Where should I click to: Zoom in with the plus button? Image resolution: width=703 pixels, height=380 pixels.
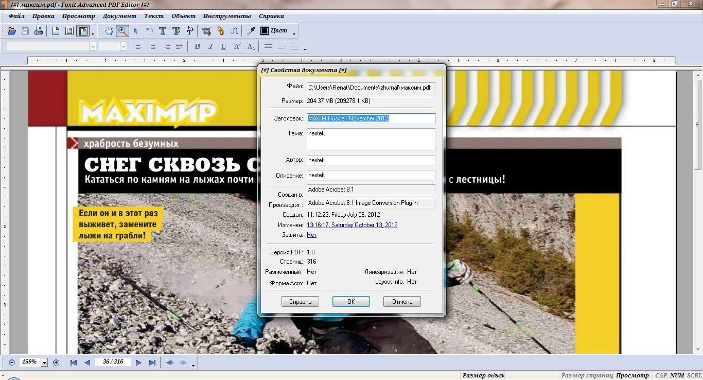click(x=56, y=362)
